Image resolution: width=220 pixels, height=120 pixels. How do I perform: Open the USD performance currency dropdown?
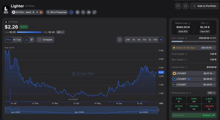click(x=212, y=93)
